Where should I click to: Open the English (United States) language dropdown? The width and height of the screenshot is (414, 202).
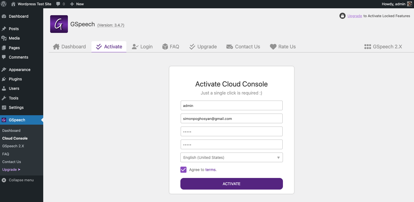232,158
